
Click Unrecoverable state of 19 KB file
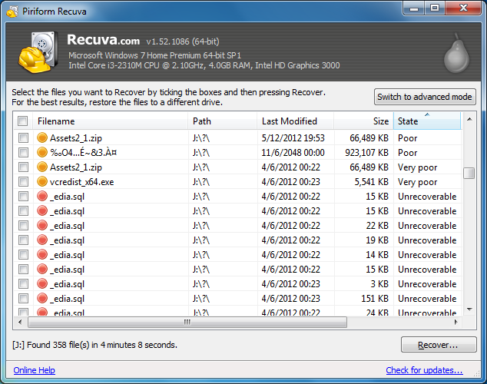coord(427,240)
